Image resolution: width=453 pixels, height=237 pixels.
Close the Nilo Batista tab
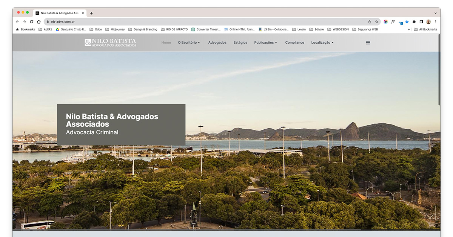click(83, 13)
